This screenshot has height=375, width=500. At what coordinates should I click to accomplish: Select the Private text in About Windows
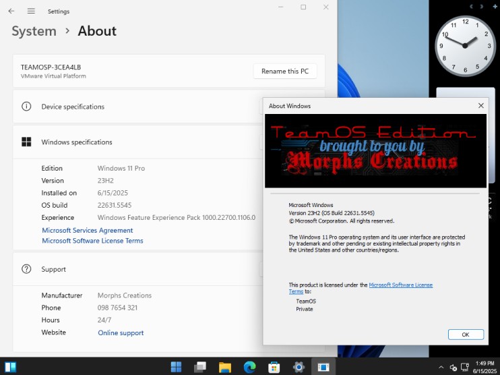(304, 309)
